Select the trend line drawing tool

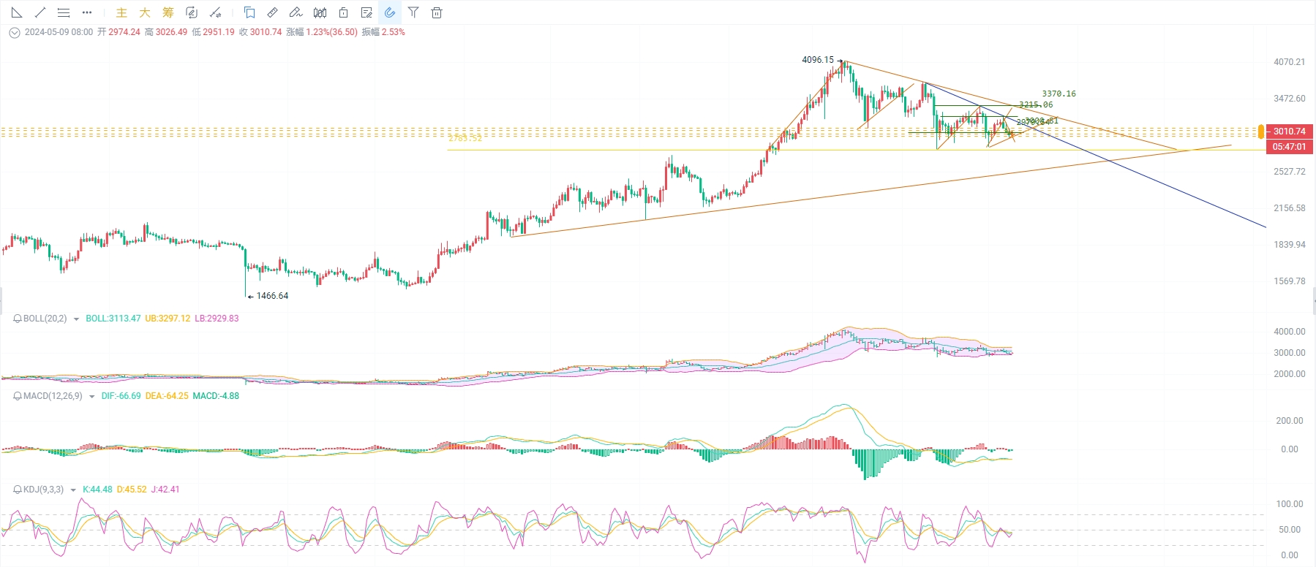pyautogui.click(x=40, y=12)
